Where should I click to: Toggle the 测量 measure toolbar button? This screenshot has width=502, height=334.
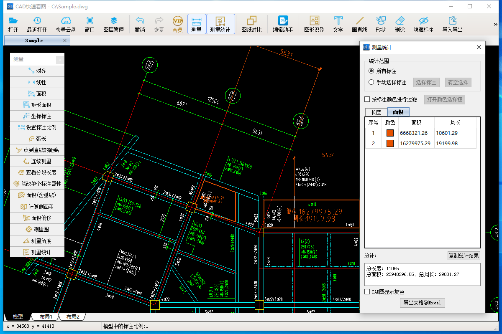(x=196, y=24)
